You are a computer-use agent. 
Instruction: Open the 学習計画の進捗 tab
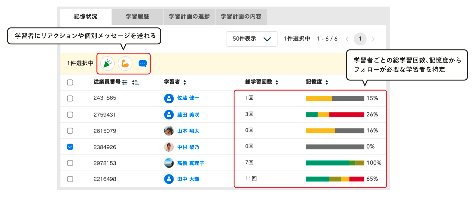(x=189, y=17)
